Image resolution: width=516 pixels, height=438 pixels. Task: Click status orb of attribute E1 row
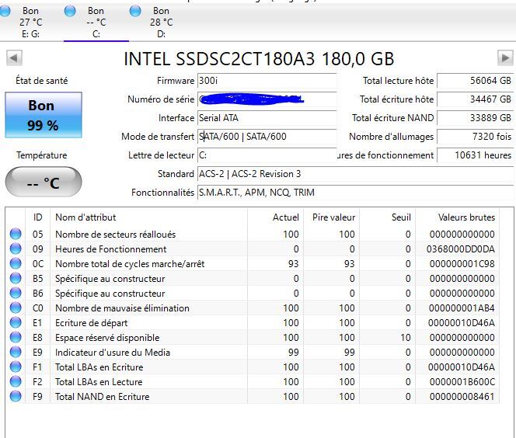[16, 322]
